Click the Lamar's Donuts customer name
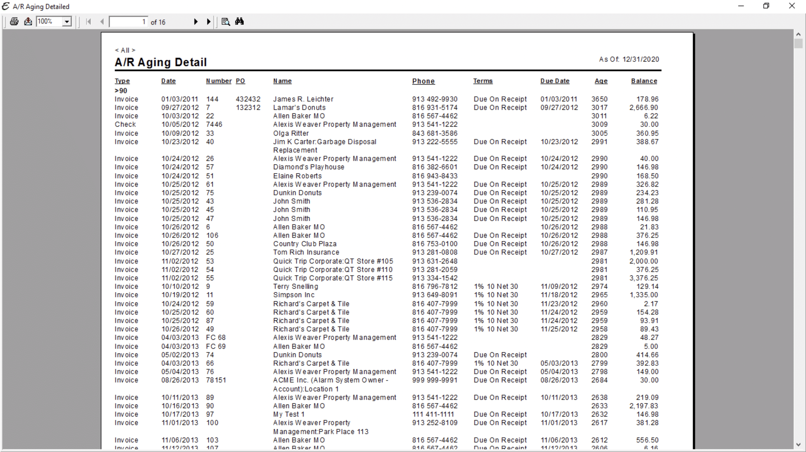 pyautogui.click(x=299, y=107)
